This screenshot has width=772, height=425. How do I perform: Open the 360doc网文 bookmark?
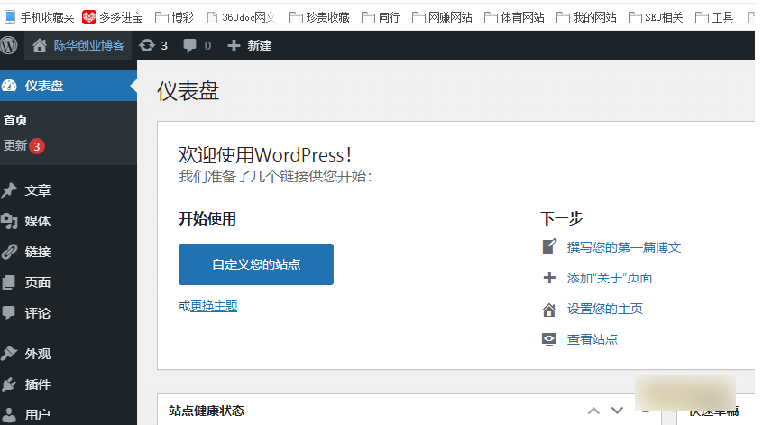tap(242, 18)
